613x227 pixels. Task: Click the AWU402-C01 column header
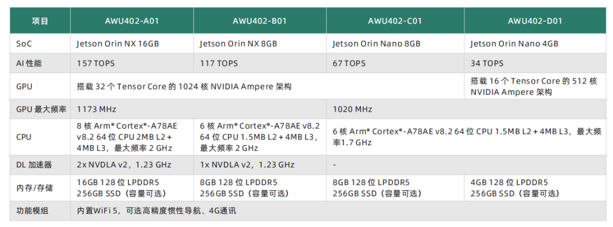[395, 22]
